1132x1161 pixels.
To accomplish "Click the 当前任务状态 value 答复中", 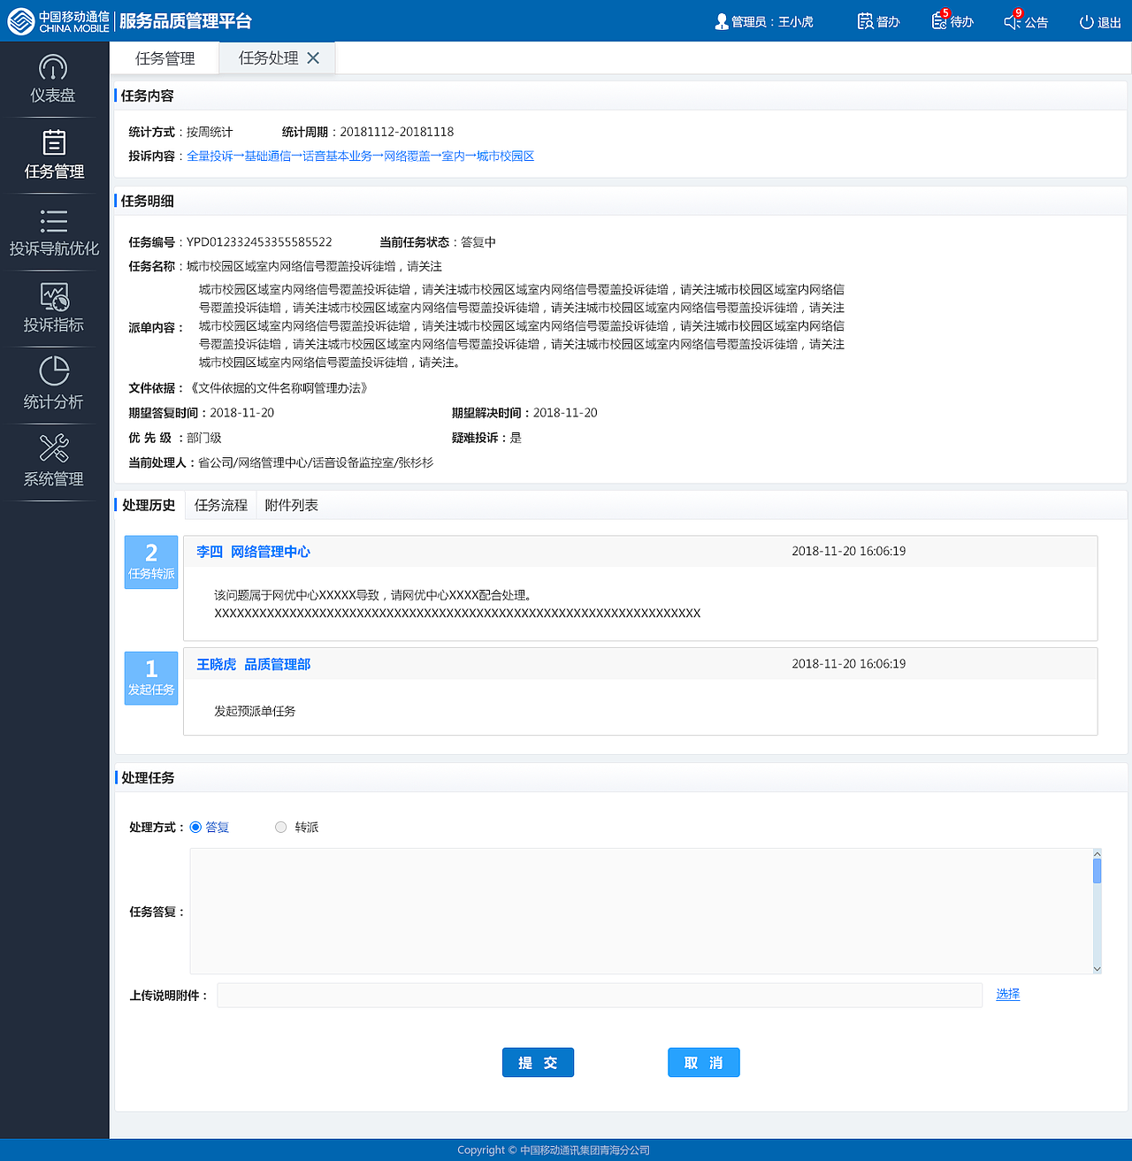I will click(478, 241).
